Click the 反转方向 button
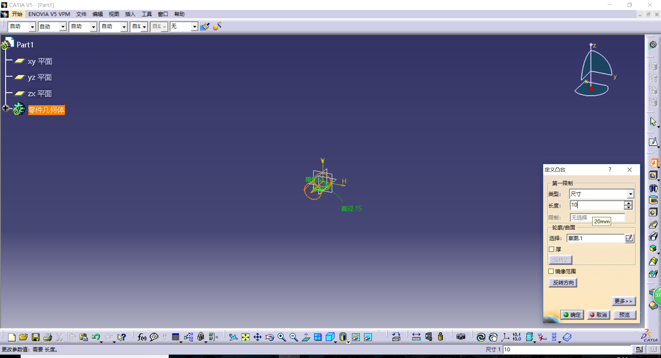This screenshot has height=358, width=661. (x=563, y=283)
